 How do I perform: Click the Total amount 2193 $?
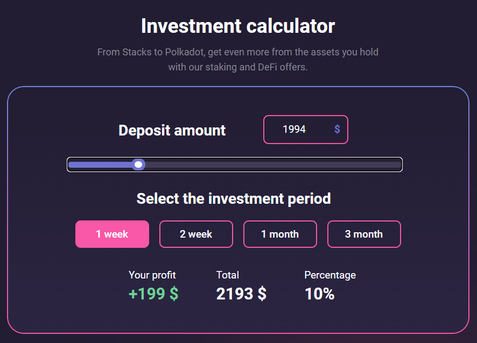tap(241, 294)
